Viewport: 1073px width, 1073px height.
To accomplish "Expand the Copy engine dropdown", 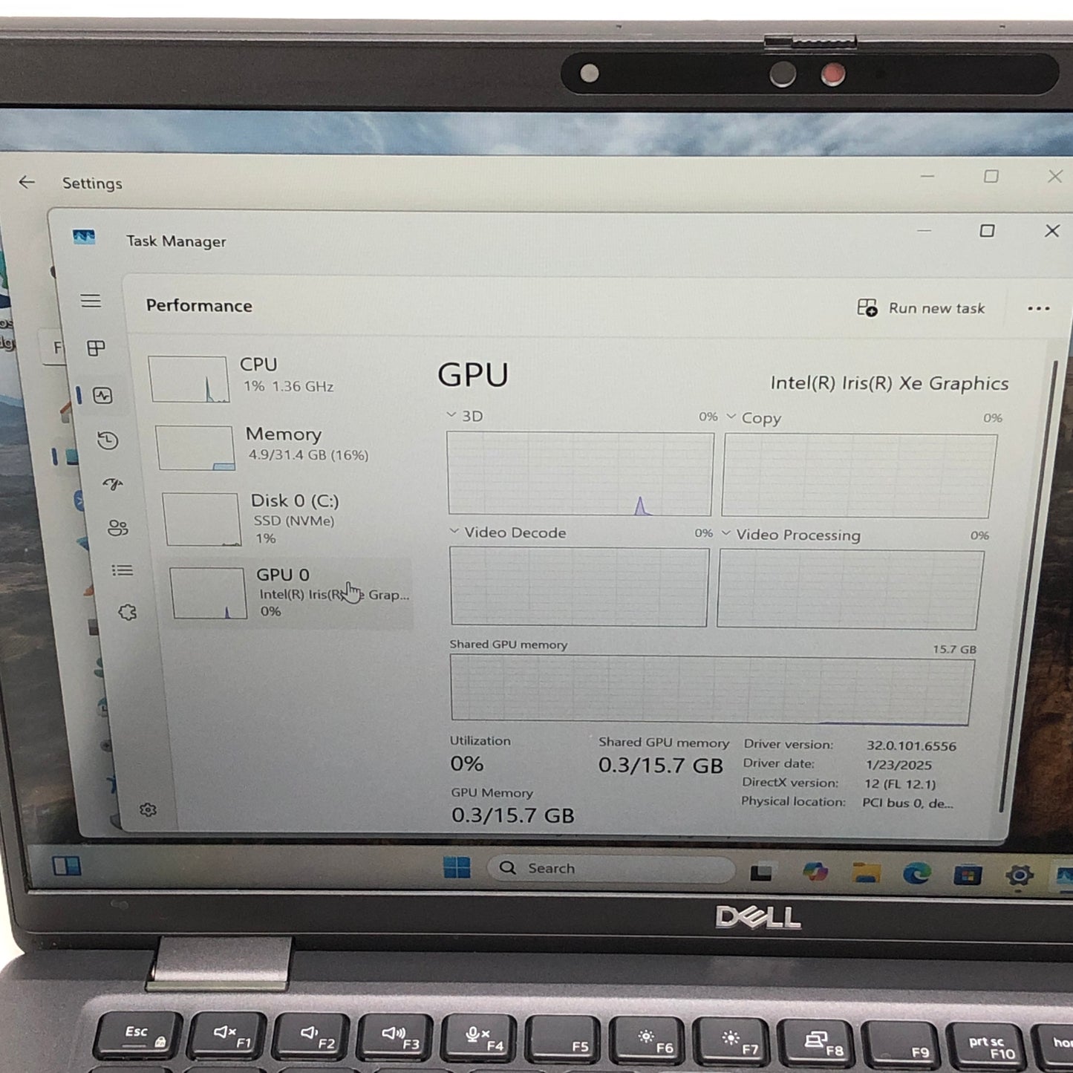I will tap(731, 417).
